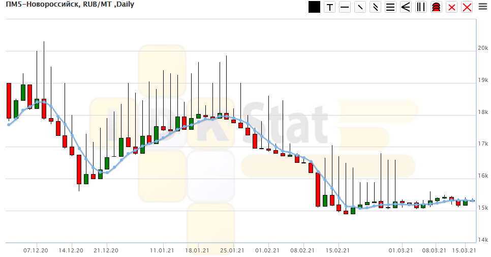The height and width of the screenshot is (257, 491).
Task: Click the 01.03.21 date axis label
Action: click(401, 250)
